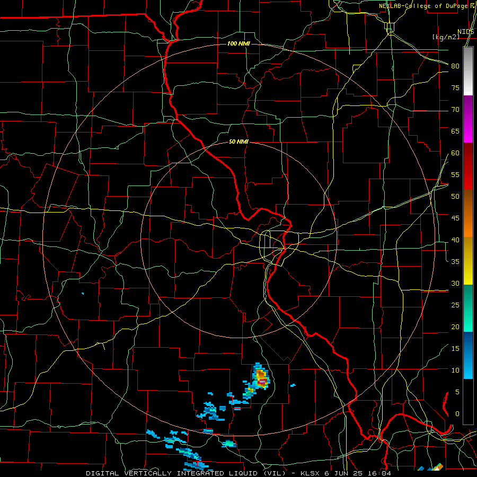Select the 15 value on VIL scale
477x477 pixels.
tap(455, 349)
